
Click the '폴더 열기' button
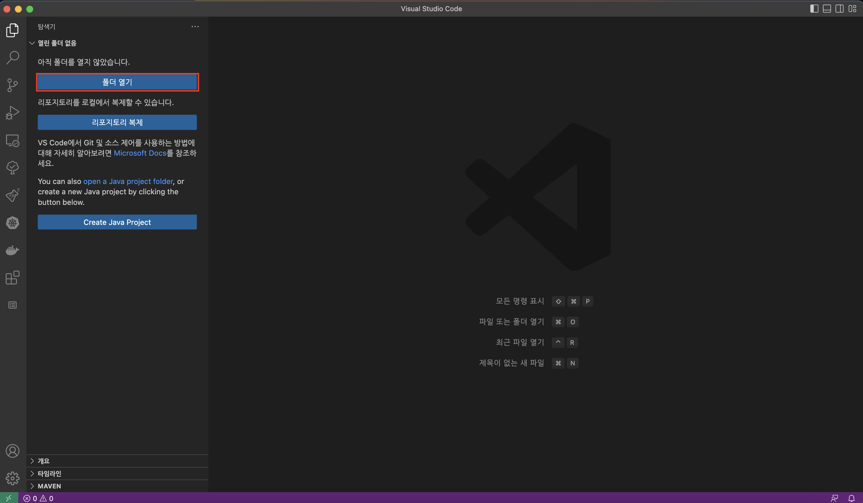click(117, 82)
